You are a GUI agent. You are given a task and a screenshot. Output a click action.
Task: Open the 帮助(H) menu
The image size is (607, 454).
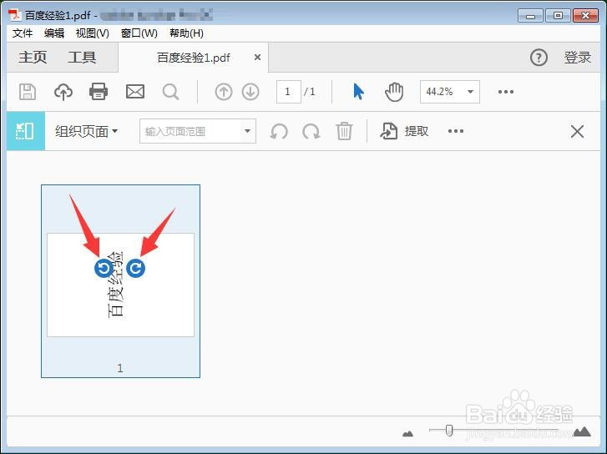tap(186, 33)
